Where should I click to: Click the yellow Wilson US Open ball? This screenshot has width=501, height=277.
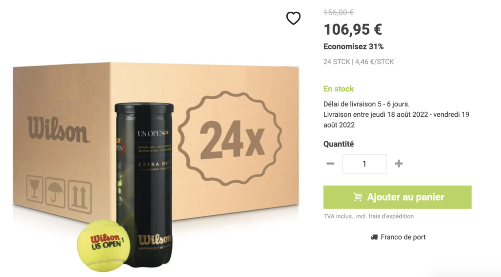[103, 245]
